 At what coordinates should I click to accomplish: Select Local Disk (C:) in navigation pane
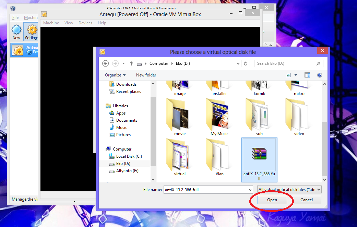pyautogui.click(x=129, y=156)
